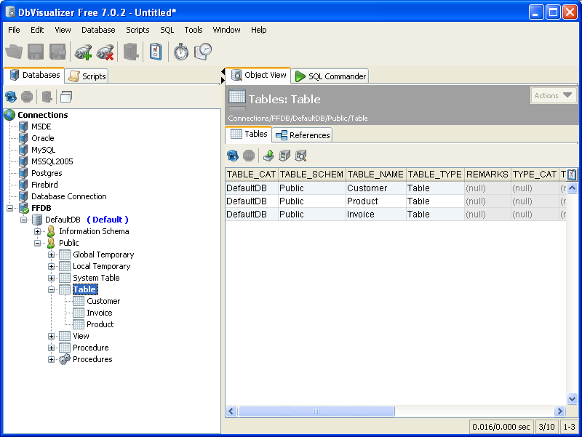Viewport: 582px width, 437px height.
Task: Open the SQL menu
Action: (x=167, y=30)
